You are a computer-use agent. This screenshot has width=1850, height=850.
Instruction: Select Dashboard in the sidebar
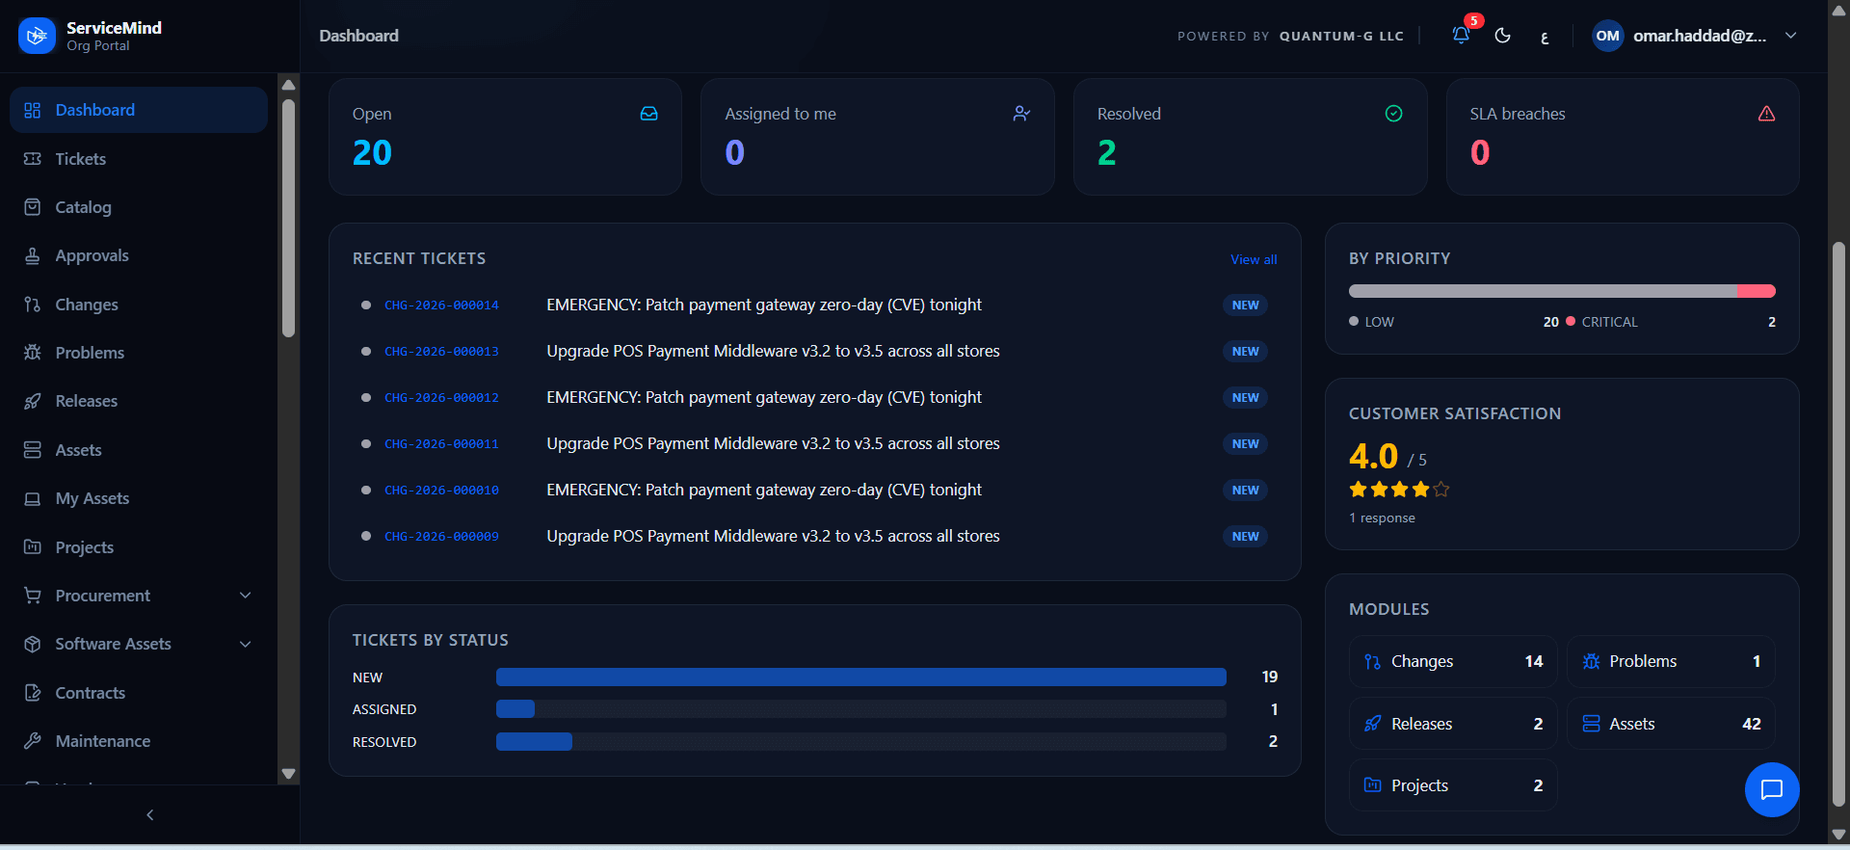[x=139, y=110]
